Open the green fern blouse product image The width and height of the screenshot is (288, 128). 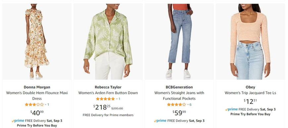(108, 42)
